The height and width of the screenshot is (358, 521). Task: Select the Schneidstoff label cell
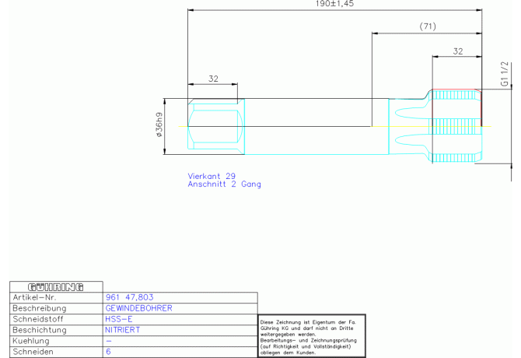tap(57, 319)
